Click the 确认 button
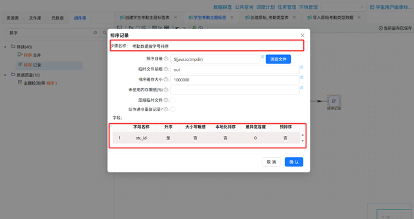The height and width of the screenshot is (219, 414). click(x=294, y=162)
